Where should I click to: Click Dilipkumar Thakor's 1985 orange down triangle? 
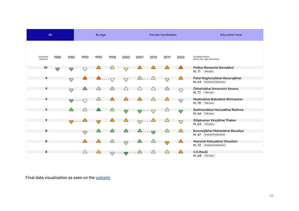[71, 122]
